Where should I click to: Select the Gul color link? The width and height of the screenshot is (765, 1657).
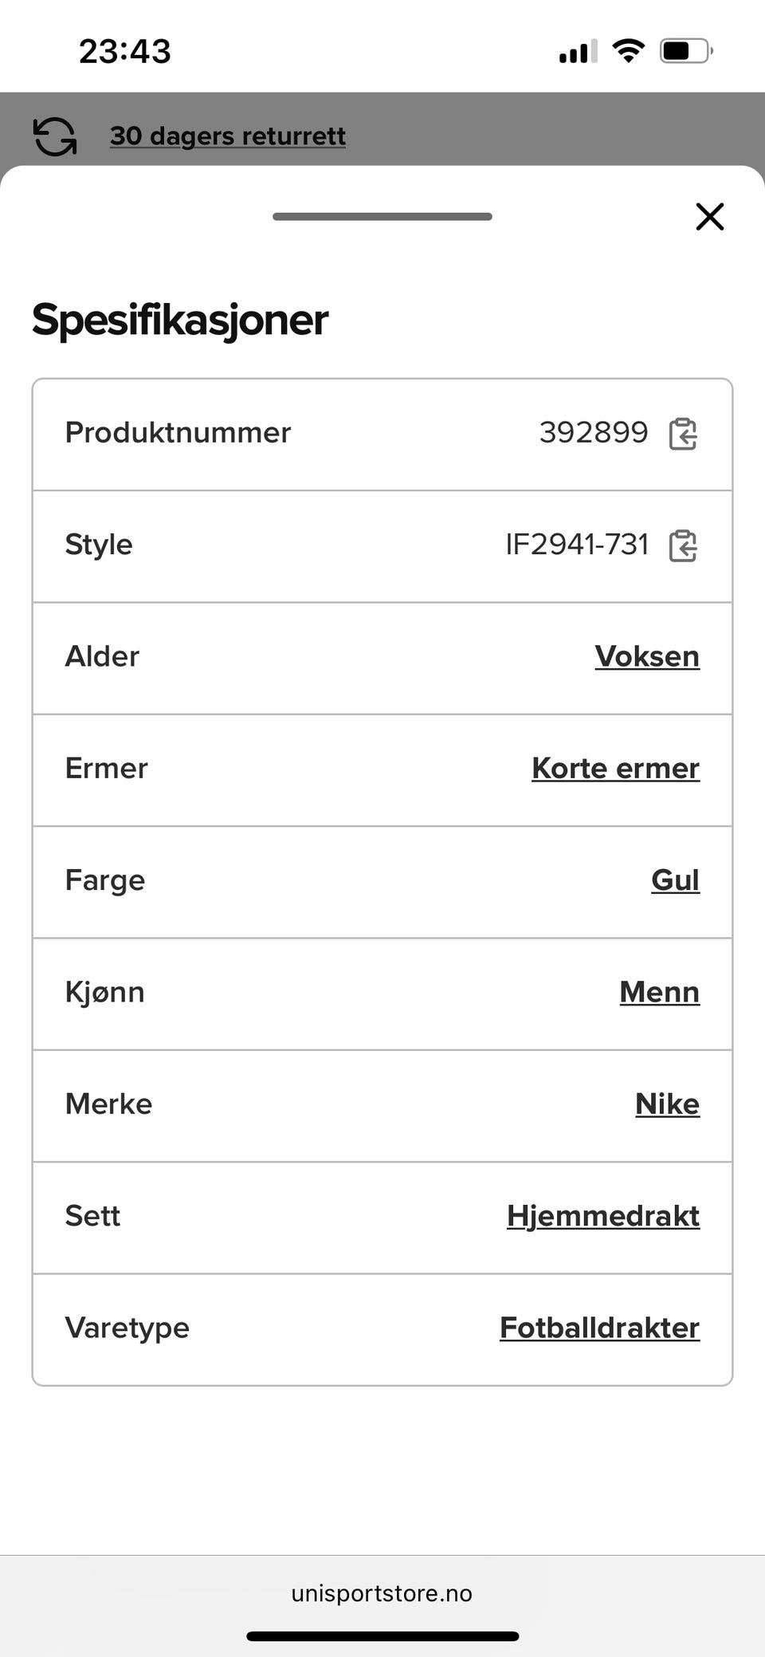pyautogui.click(x=675, y=880)
